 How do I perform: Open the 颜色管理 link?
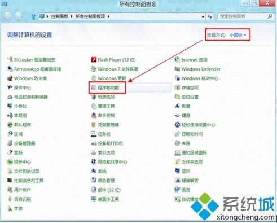(106, 181)
